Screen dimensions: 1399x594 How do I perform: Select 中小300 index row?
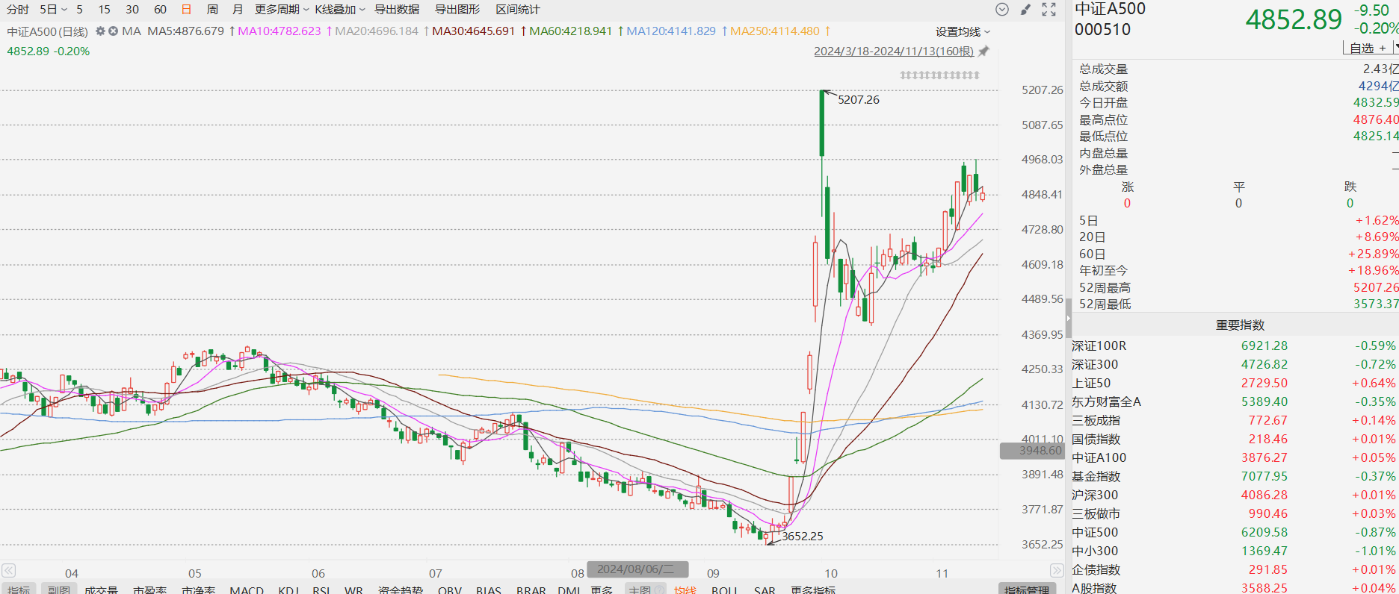click(1235, 551)
